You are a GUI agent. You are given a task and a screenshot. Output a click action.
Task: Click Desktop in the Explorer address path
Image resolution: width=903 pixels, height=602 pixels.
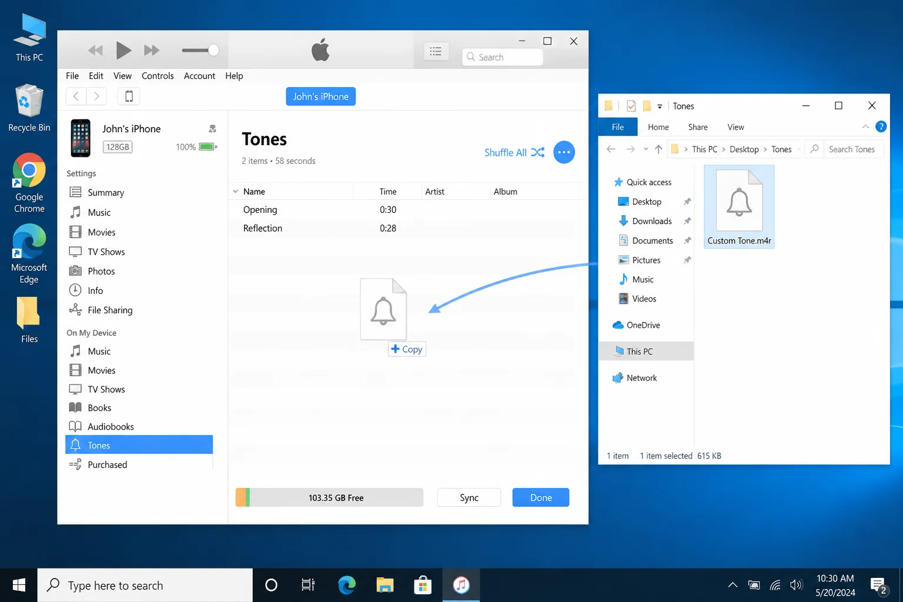click(x=744, y=149)
